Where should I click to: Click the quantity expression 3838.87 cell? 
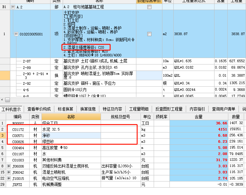click(x=194, y=34)
